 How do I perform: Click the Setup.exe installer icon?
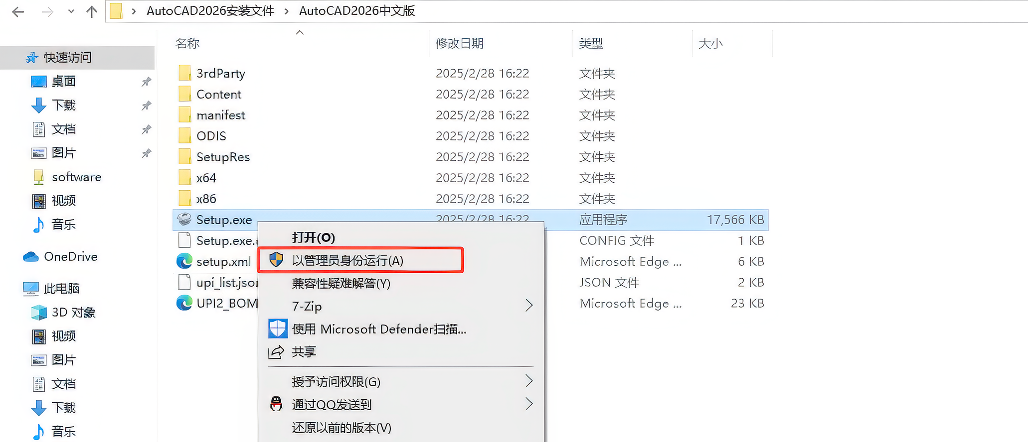184,220
